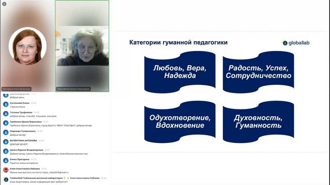Click the timestamp next to Татьяна Трофимова

pyautogui.click(x=37, y=113)
